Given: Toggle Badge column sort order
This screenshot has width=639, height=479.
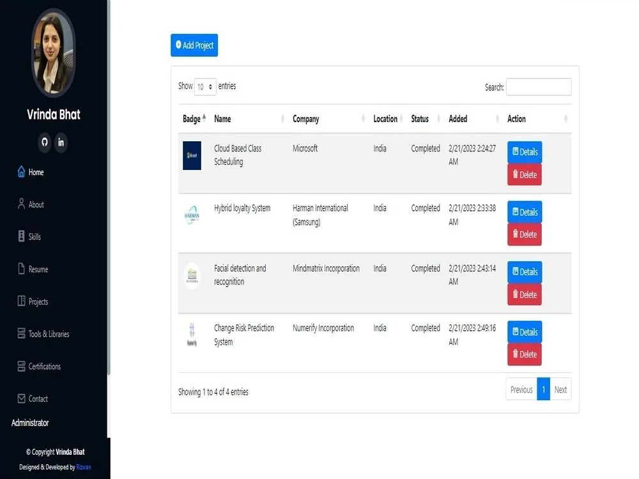Looking at the screenshot, I should [x=190, y=119].
